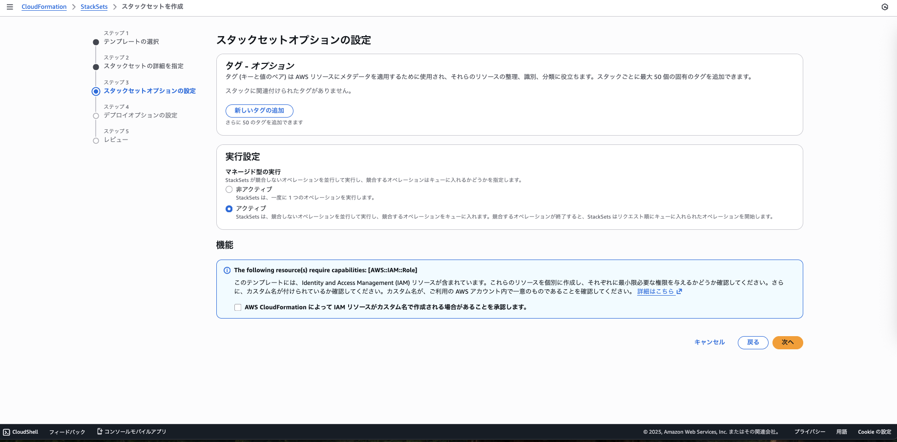Click the 新しいタグの追加 button

[259, 111]
